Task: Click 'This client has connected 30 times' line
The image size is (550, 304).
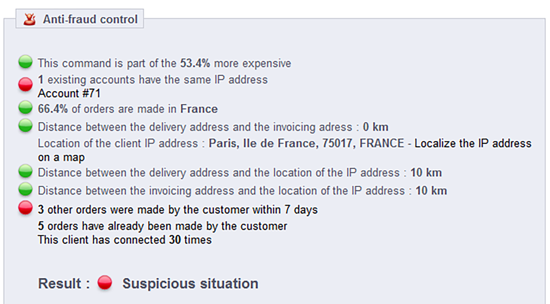Action: (124, 240)
